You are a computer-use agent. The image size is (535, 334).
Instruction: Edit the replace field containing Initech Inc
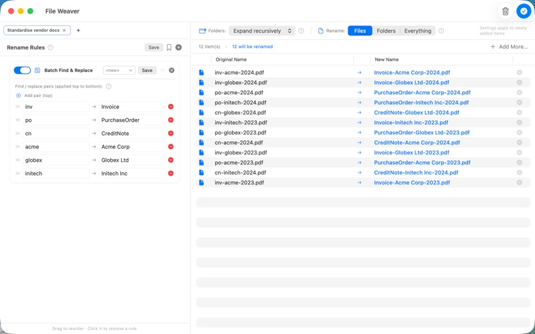point(132,173)
